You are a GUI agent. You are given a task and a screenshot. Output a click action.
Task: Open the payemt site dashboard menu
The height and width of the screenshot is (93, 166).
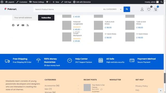10,2
